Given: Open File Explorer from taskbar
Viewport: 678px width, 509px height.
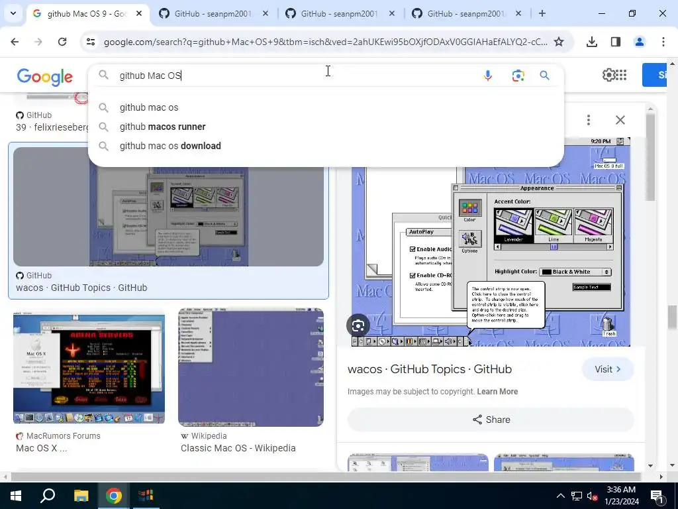Looking at the screenshot, I should [81, 496].
